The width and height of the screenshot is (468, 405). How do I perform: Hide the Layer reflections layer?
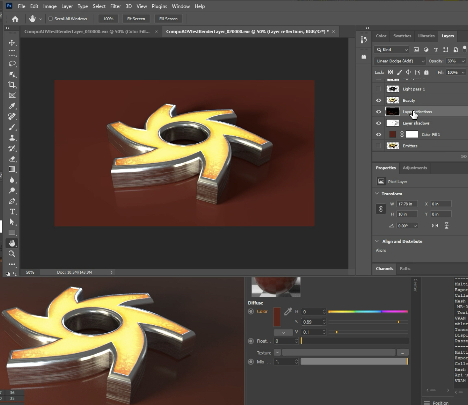click(x=379, y=112)
